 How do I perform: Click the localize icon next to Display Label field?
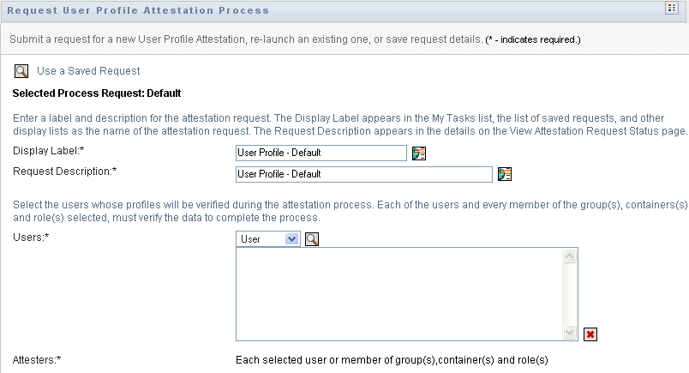pos(419,153)
